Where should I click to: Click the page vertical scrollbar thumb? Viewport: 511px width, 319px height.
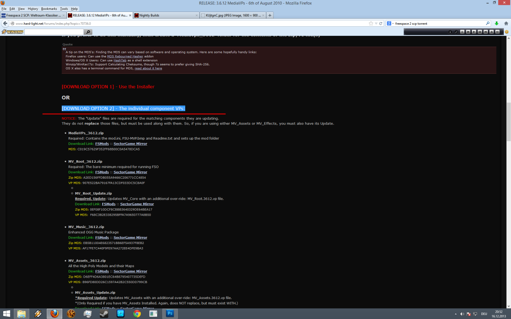(x=508, y=122)
